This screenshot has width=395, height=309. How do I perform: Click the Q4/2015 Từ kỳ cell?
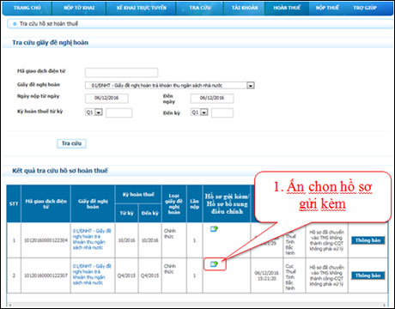(x=126, y=276)
